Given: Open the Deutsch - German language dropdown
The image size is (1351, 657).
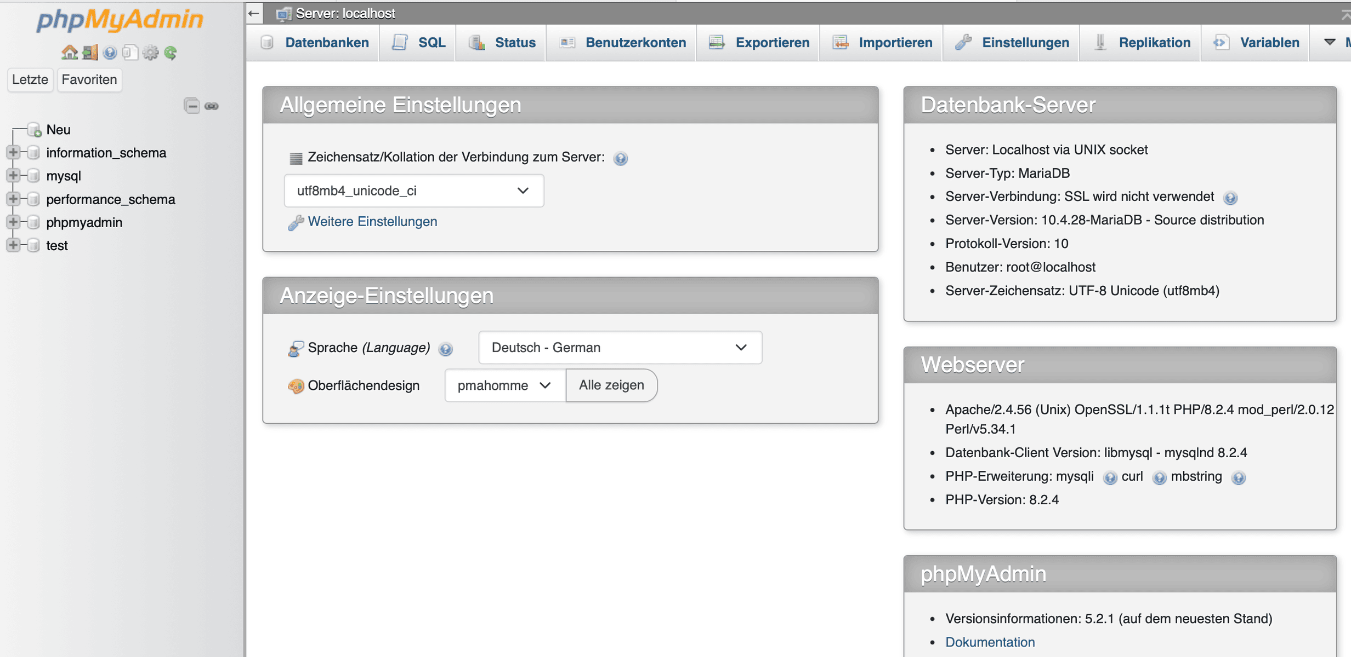Looking at the screenshot, I should tap(620, 347).
